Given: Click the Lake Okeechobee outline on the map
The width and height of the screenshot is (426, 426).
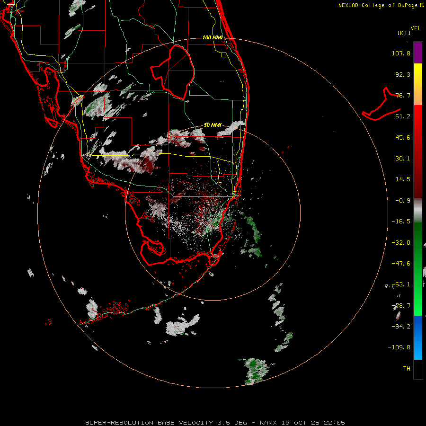Looking at the screenshot, I should (173, 71).
